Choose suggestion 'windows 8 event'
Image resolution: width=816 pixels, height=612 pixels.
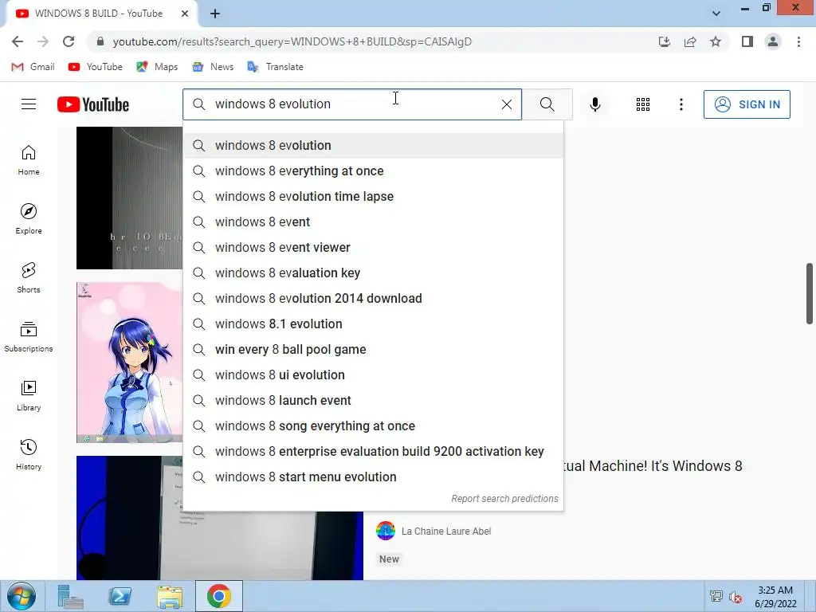tap(373, 222)
